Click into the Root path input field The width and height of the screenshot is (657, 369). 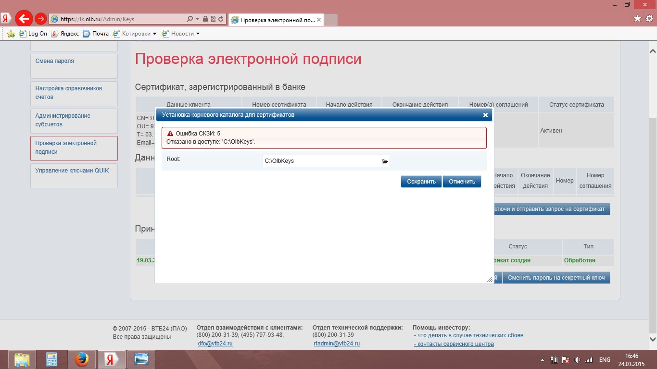320,161
